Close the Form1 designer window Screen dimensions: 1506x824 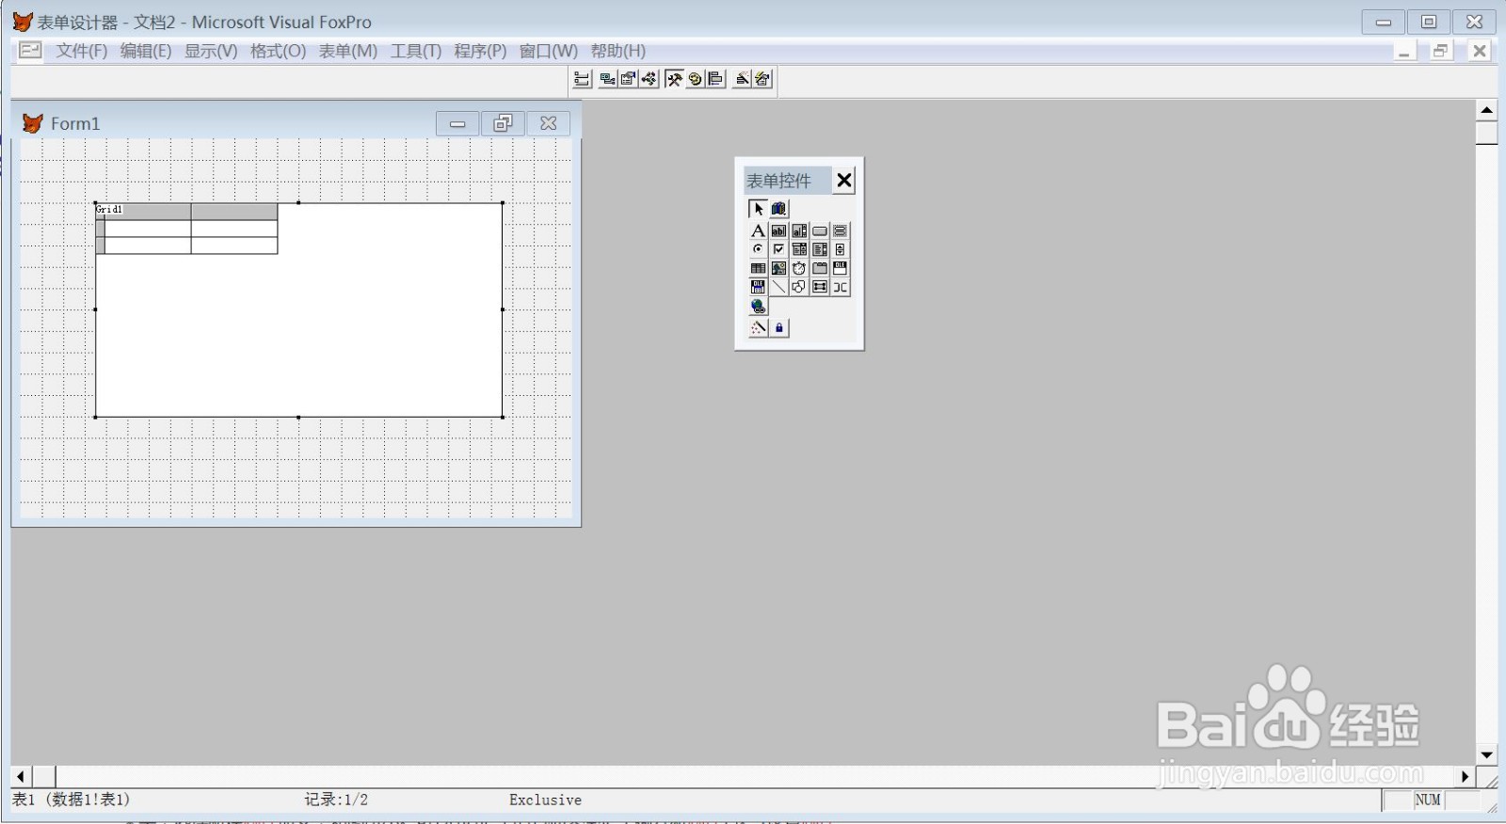(549, 123)
